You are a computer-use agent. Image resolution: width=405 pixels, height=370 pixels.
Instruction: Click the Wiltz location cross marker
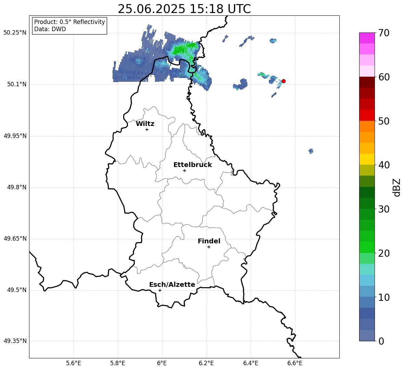pos(147,129)
